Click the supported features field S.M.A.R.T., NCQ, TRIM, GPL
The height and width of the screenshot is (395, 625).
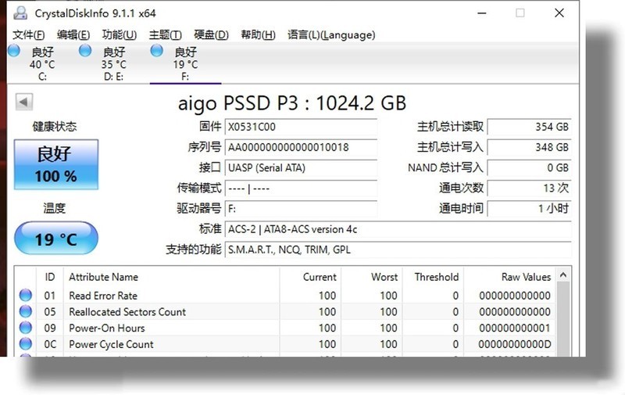398,250
